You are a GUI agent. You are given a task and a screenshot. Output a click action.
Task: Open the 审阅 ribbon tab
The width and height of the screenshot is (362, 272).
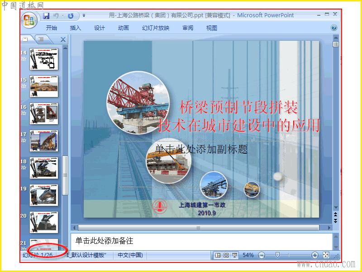[188, 28]
